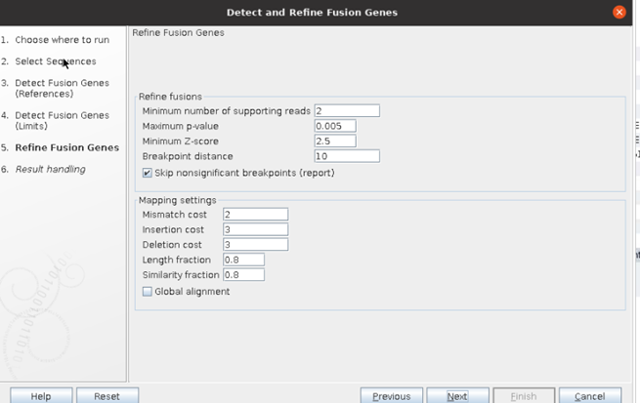
Task: Focus the Minimum Z-score field
Action: coord(335,141)
